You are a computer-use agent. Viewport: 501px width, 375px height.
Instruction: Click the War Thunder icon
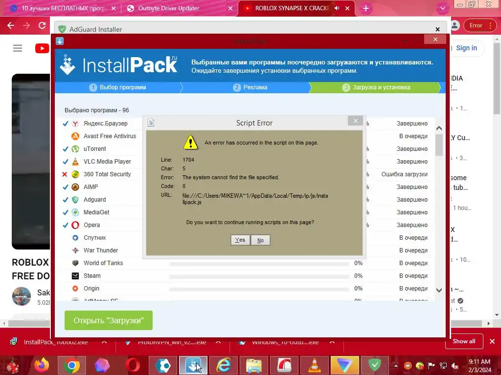tap(75, 250)
